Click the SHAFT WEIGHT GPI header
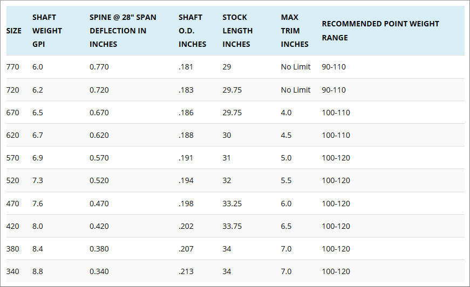This screenshot has width=470, height=287. (x=47, y=31)
